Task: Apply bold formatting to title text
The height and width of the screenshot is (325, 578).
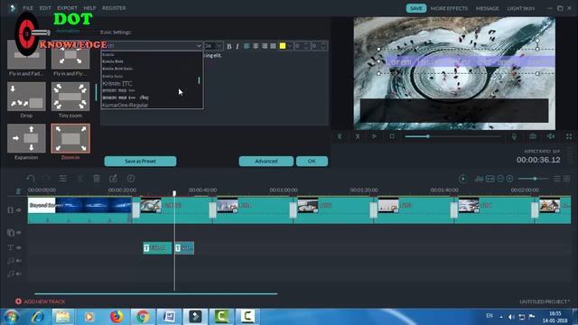Action: tap(228, 46)
